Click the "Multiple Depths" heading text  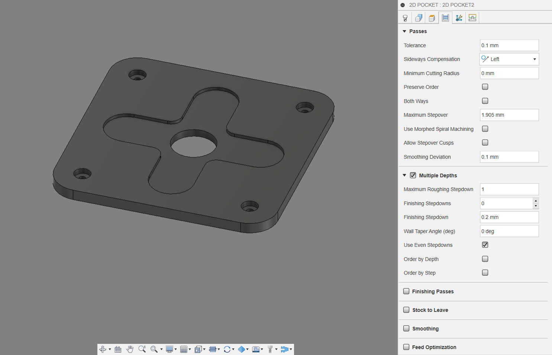(x=438, y=175)
